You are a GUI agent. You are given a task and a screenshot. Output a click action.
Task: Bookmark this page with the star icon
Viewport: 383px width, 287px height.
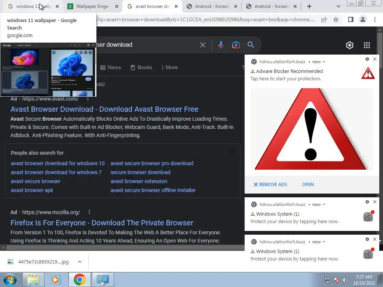(x=336, y=19)
